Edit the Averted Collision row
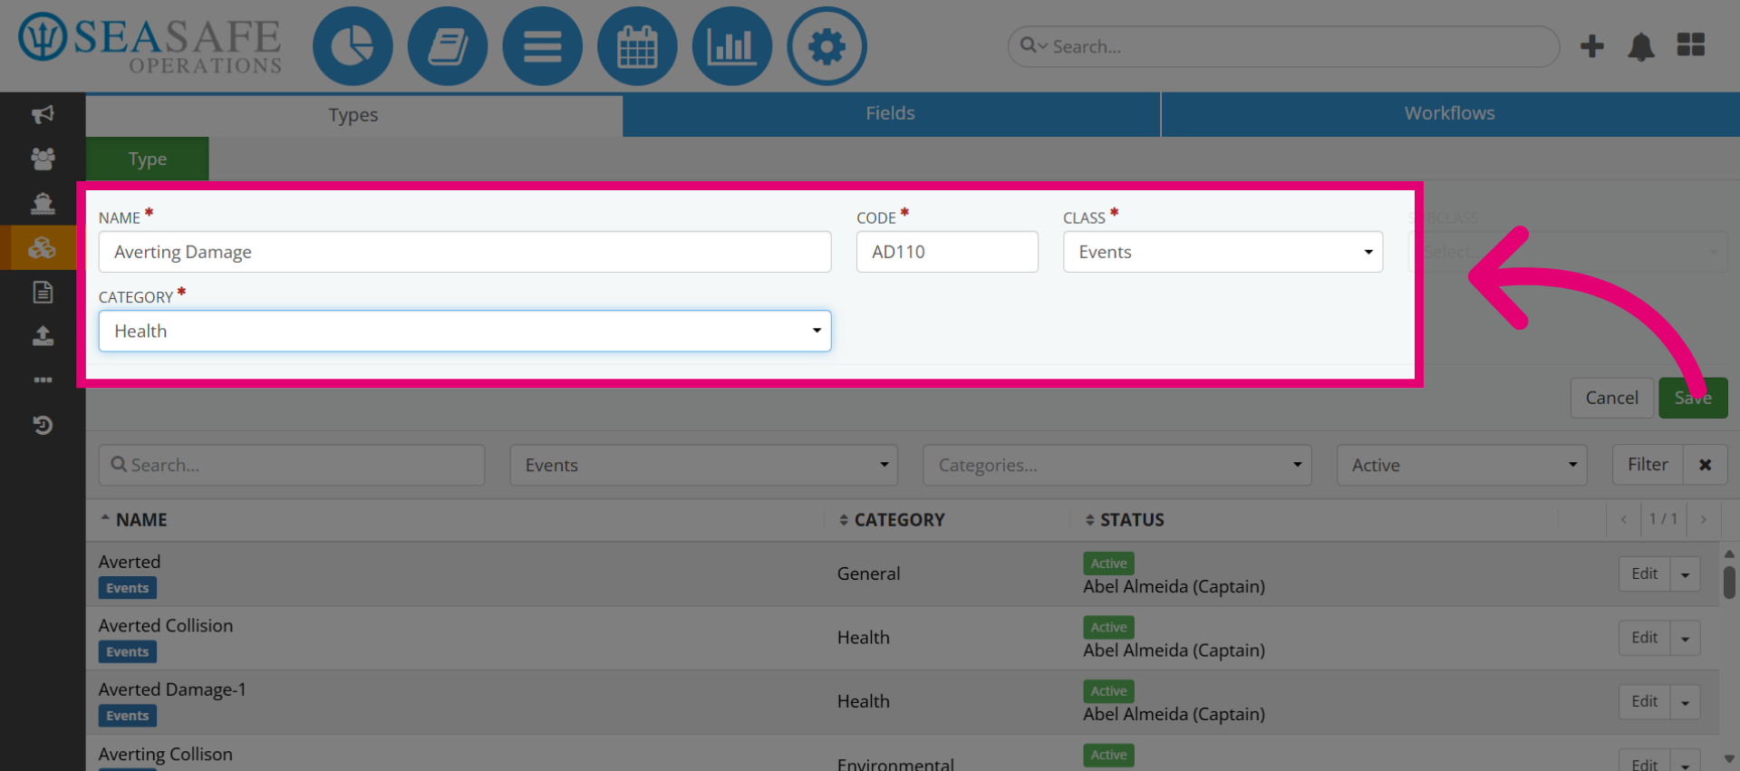1740x771 pixels. (x=1644, y=638)
